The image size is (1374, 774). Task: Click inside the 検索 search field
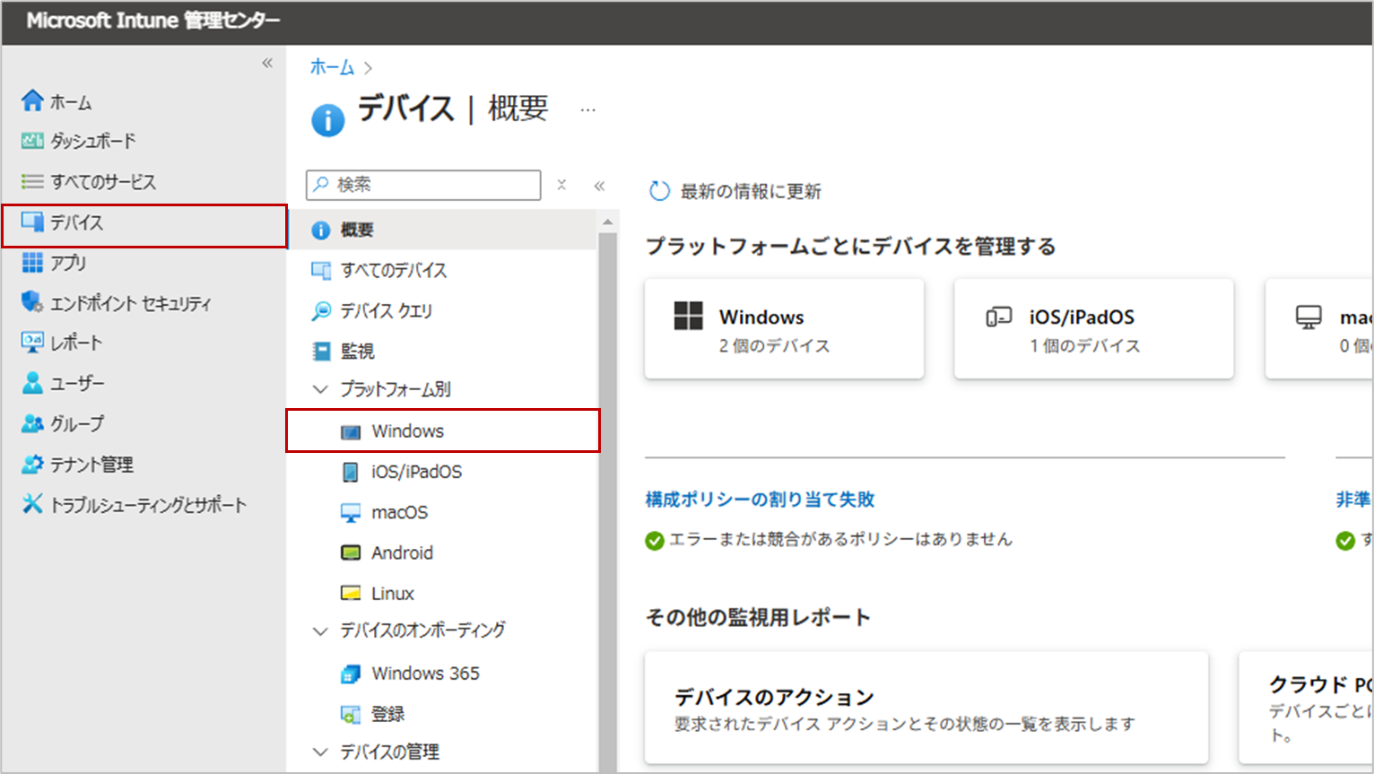pyautogui.click(x=422, y=185)
